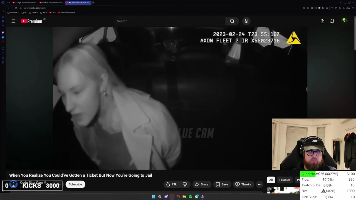356x200 pixels.
Task: Open the Create upload icon
Action: point(322,21)
